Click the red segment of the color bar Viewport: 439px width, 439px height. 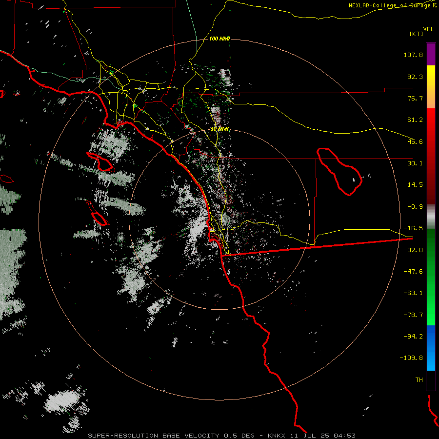(x=431, y=156)
